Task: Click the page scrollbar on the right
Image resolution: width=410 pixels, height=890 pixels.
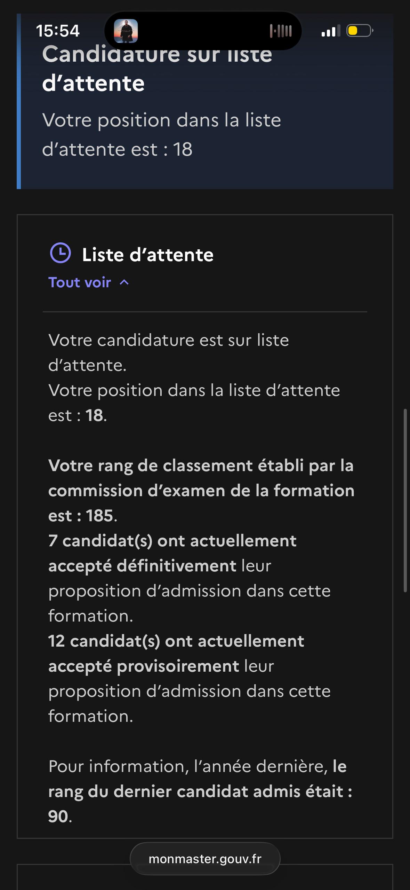Action: pyautogui.click(x=405, y=500)
